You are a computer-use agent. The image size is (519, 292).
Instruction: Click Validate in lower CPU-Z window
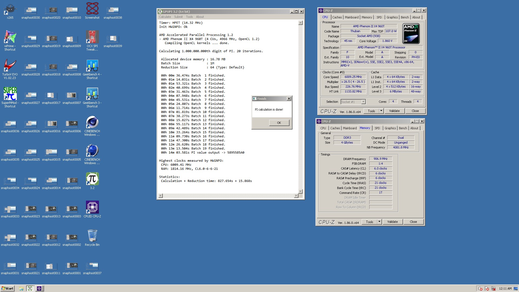click(x=392, y=222)
